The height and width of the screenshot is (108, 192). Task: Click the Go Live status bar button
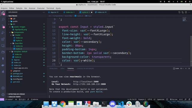point(173,99)
